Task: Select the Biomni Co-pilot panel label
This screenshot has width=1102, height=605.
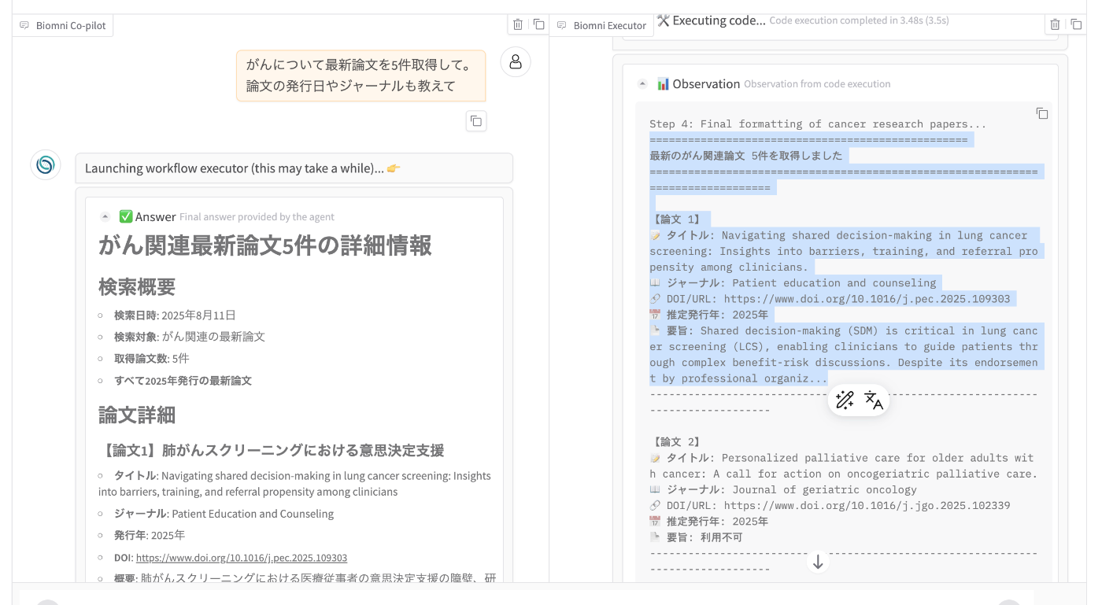Action: point(63,25)
